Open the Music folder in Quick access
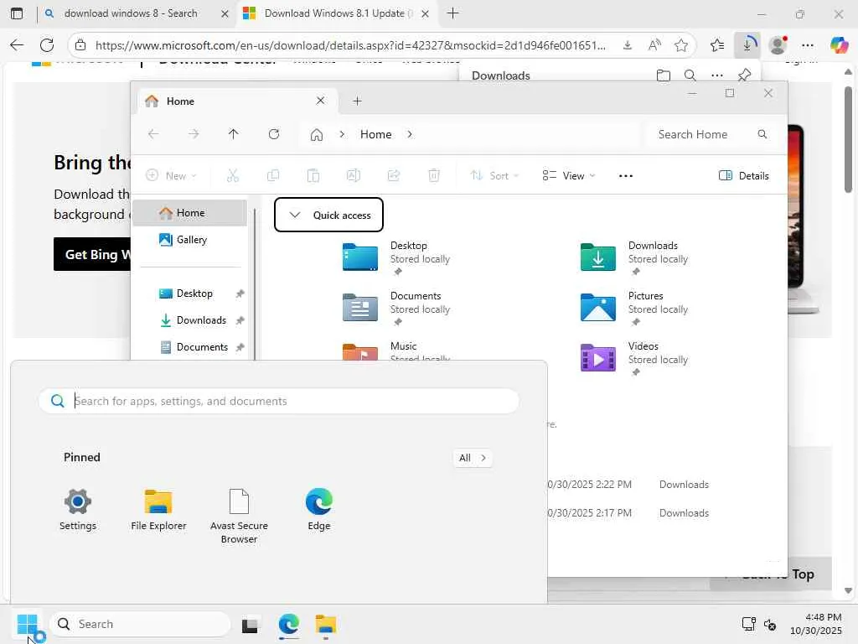Image resolution: width=858 pixels, height=644 pixels. point(396,351)
